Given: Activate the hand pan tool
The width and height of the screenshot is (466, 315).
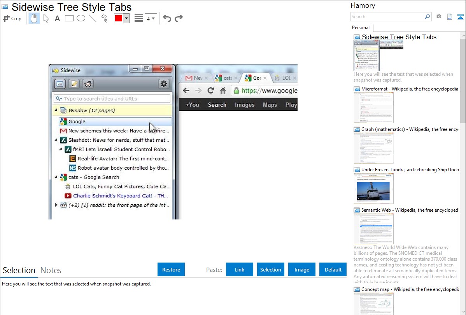Looking at the screenshot, I should pyautogui.click(x=34, y=18).
